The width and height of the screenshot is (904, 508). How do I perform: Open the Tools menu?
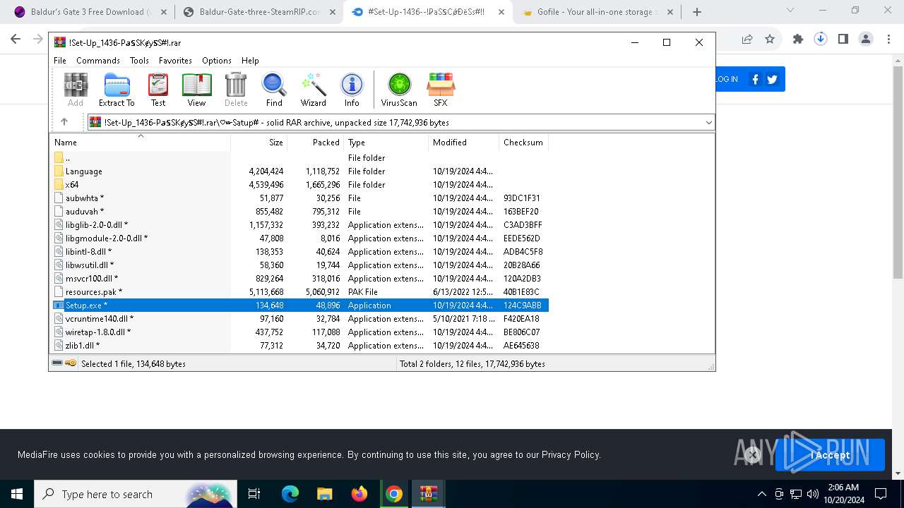(139, 61)
